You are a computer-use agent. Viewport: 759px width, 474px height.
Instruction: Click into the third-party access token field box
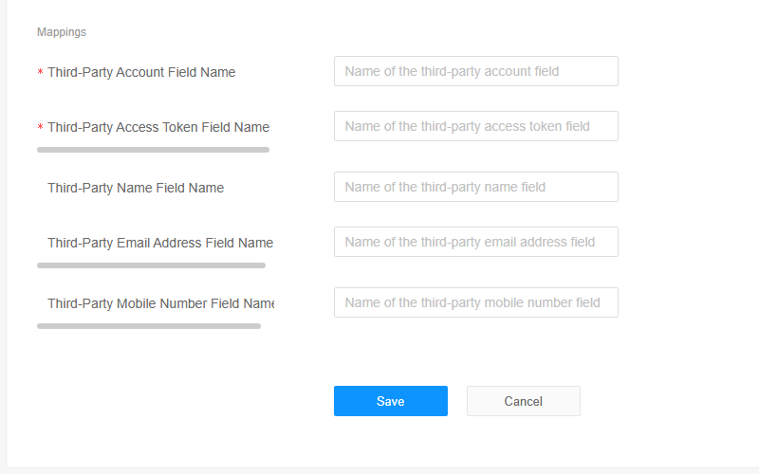pos(476,126)
